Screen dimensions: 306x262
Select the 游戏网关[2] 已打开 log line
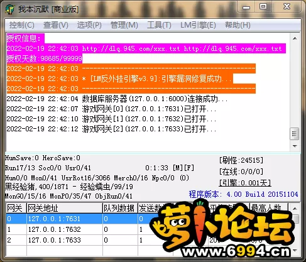111,129
